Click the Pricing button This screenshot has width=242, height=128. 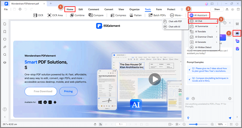pyautogui.click(x=68, y=91)
